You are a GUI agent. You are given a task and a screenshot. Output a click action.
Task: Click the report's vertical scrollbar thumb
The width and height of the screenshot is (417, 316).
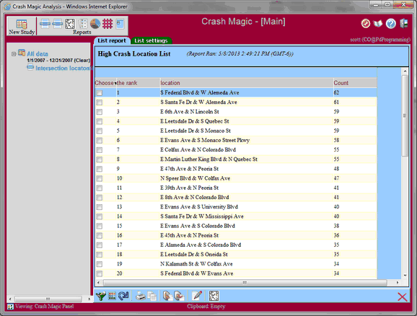point(405,115)
